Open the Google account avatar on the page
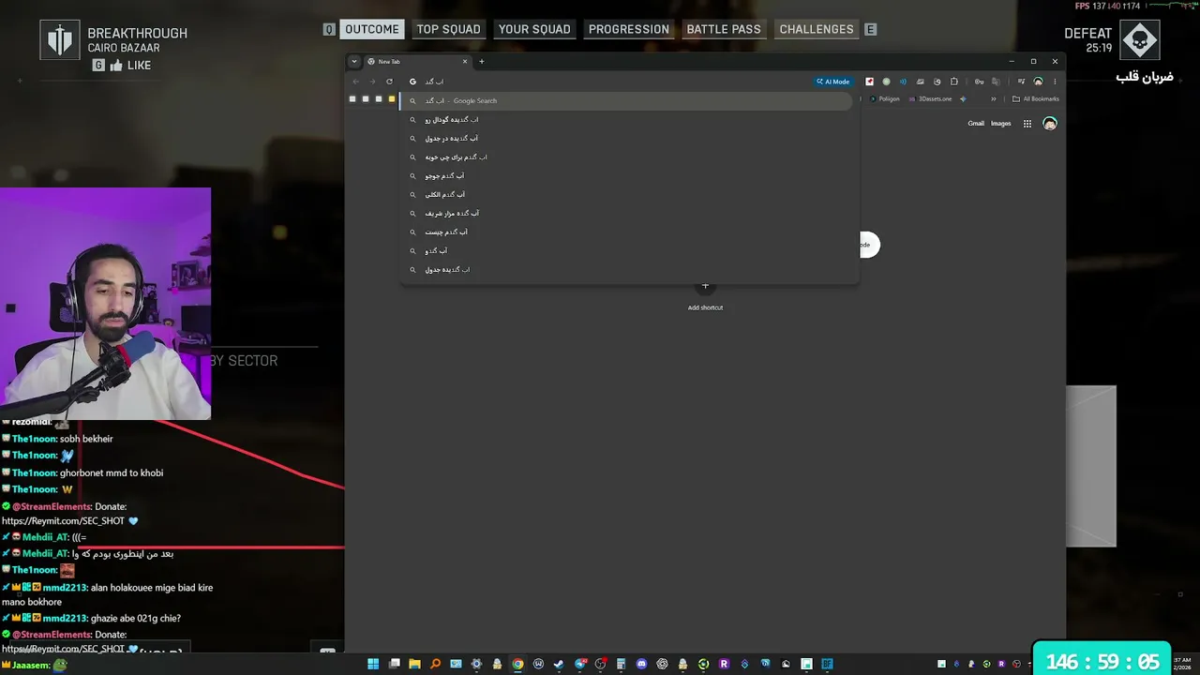The width and height of the screenshot is (1200, 675). click(1050, 124)
